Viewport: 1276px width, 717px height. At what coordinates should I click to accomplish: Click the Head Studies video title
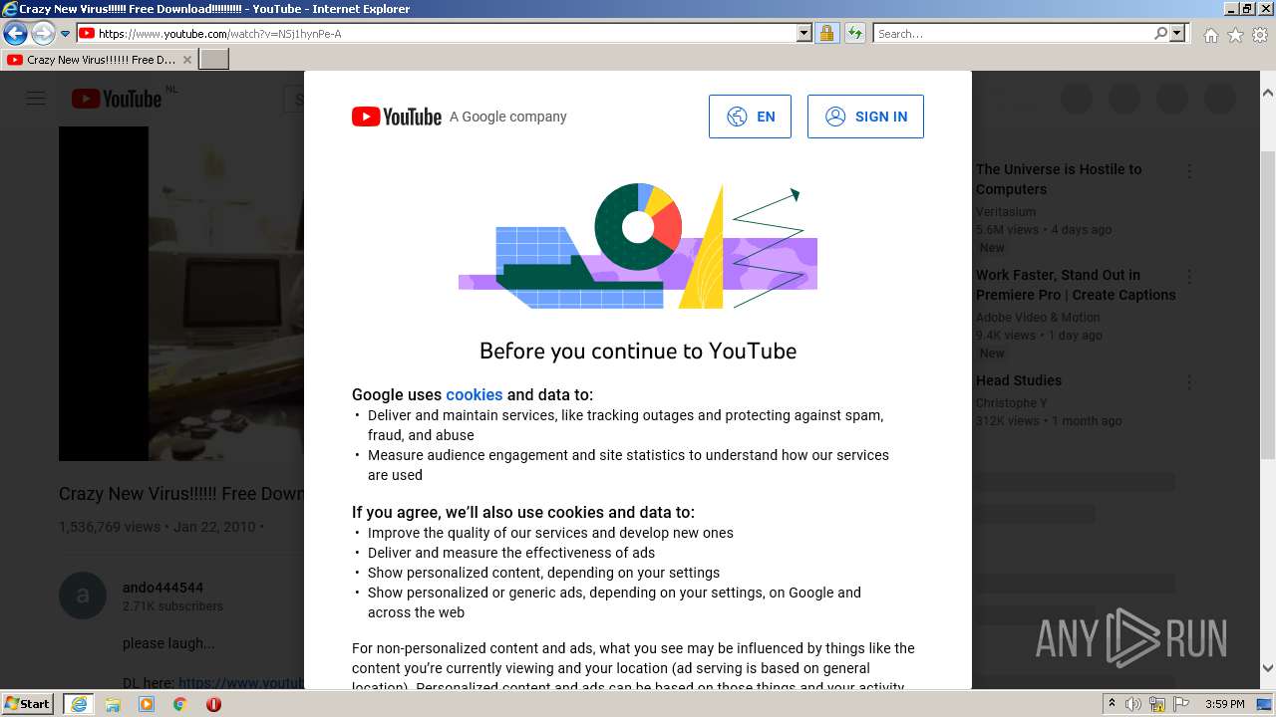coord(1019,380)
